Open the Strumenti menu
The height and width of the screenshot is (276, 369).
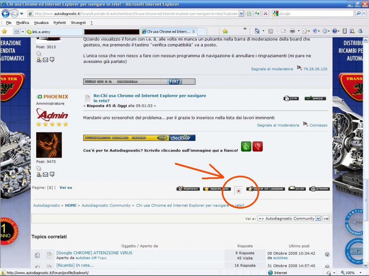click(78, 23)
